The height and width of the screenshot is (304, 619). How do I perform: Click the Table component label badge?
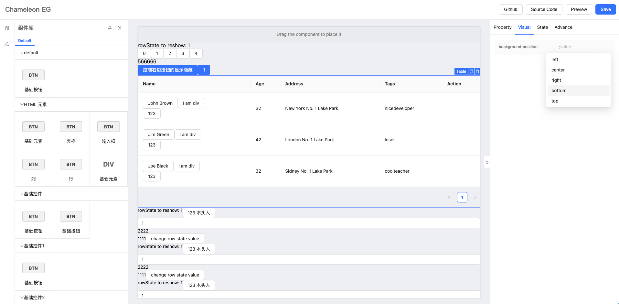461,71
